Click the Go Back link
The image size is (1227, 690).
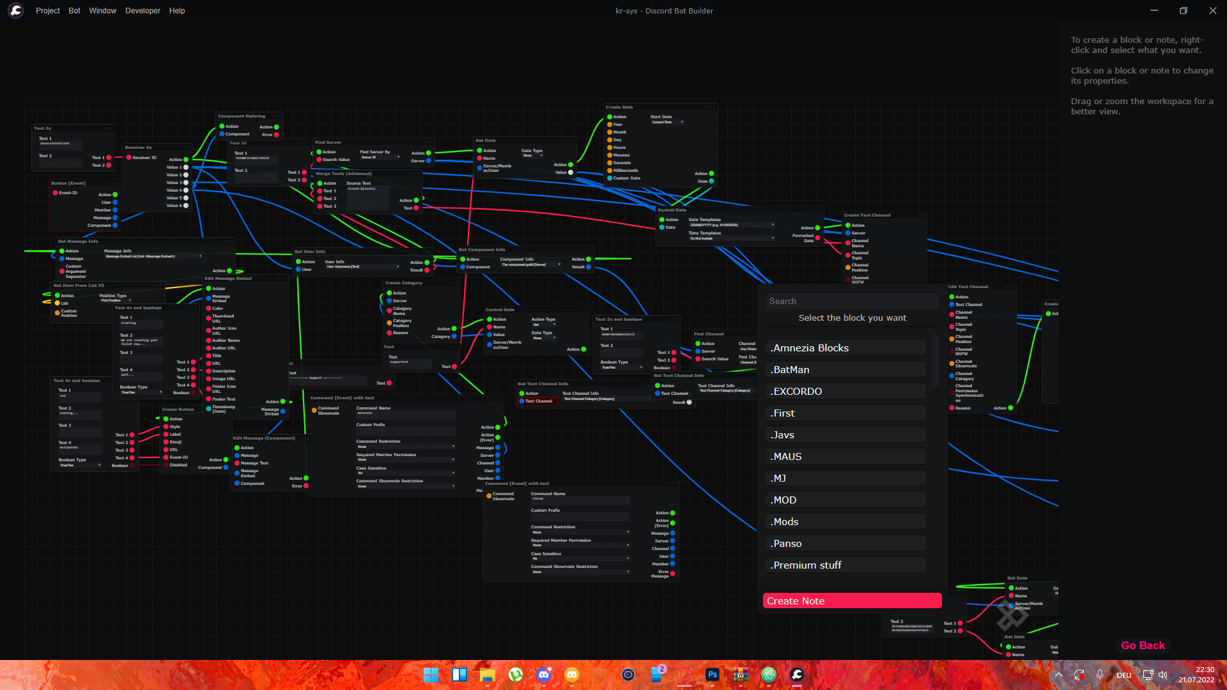[1143, 645]
